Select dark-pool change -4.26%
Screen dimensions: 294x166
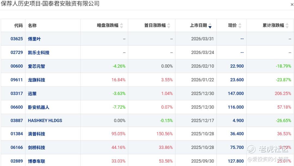119,66
